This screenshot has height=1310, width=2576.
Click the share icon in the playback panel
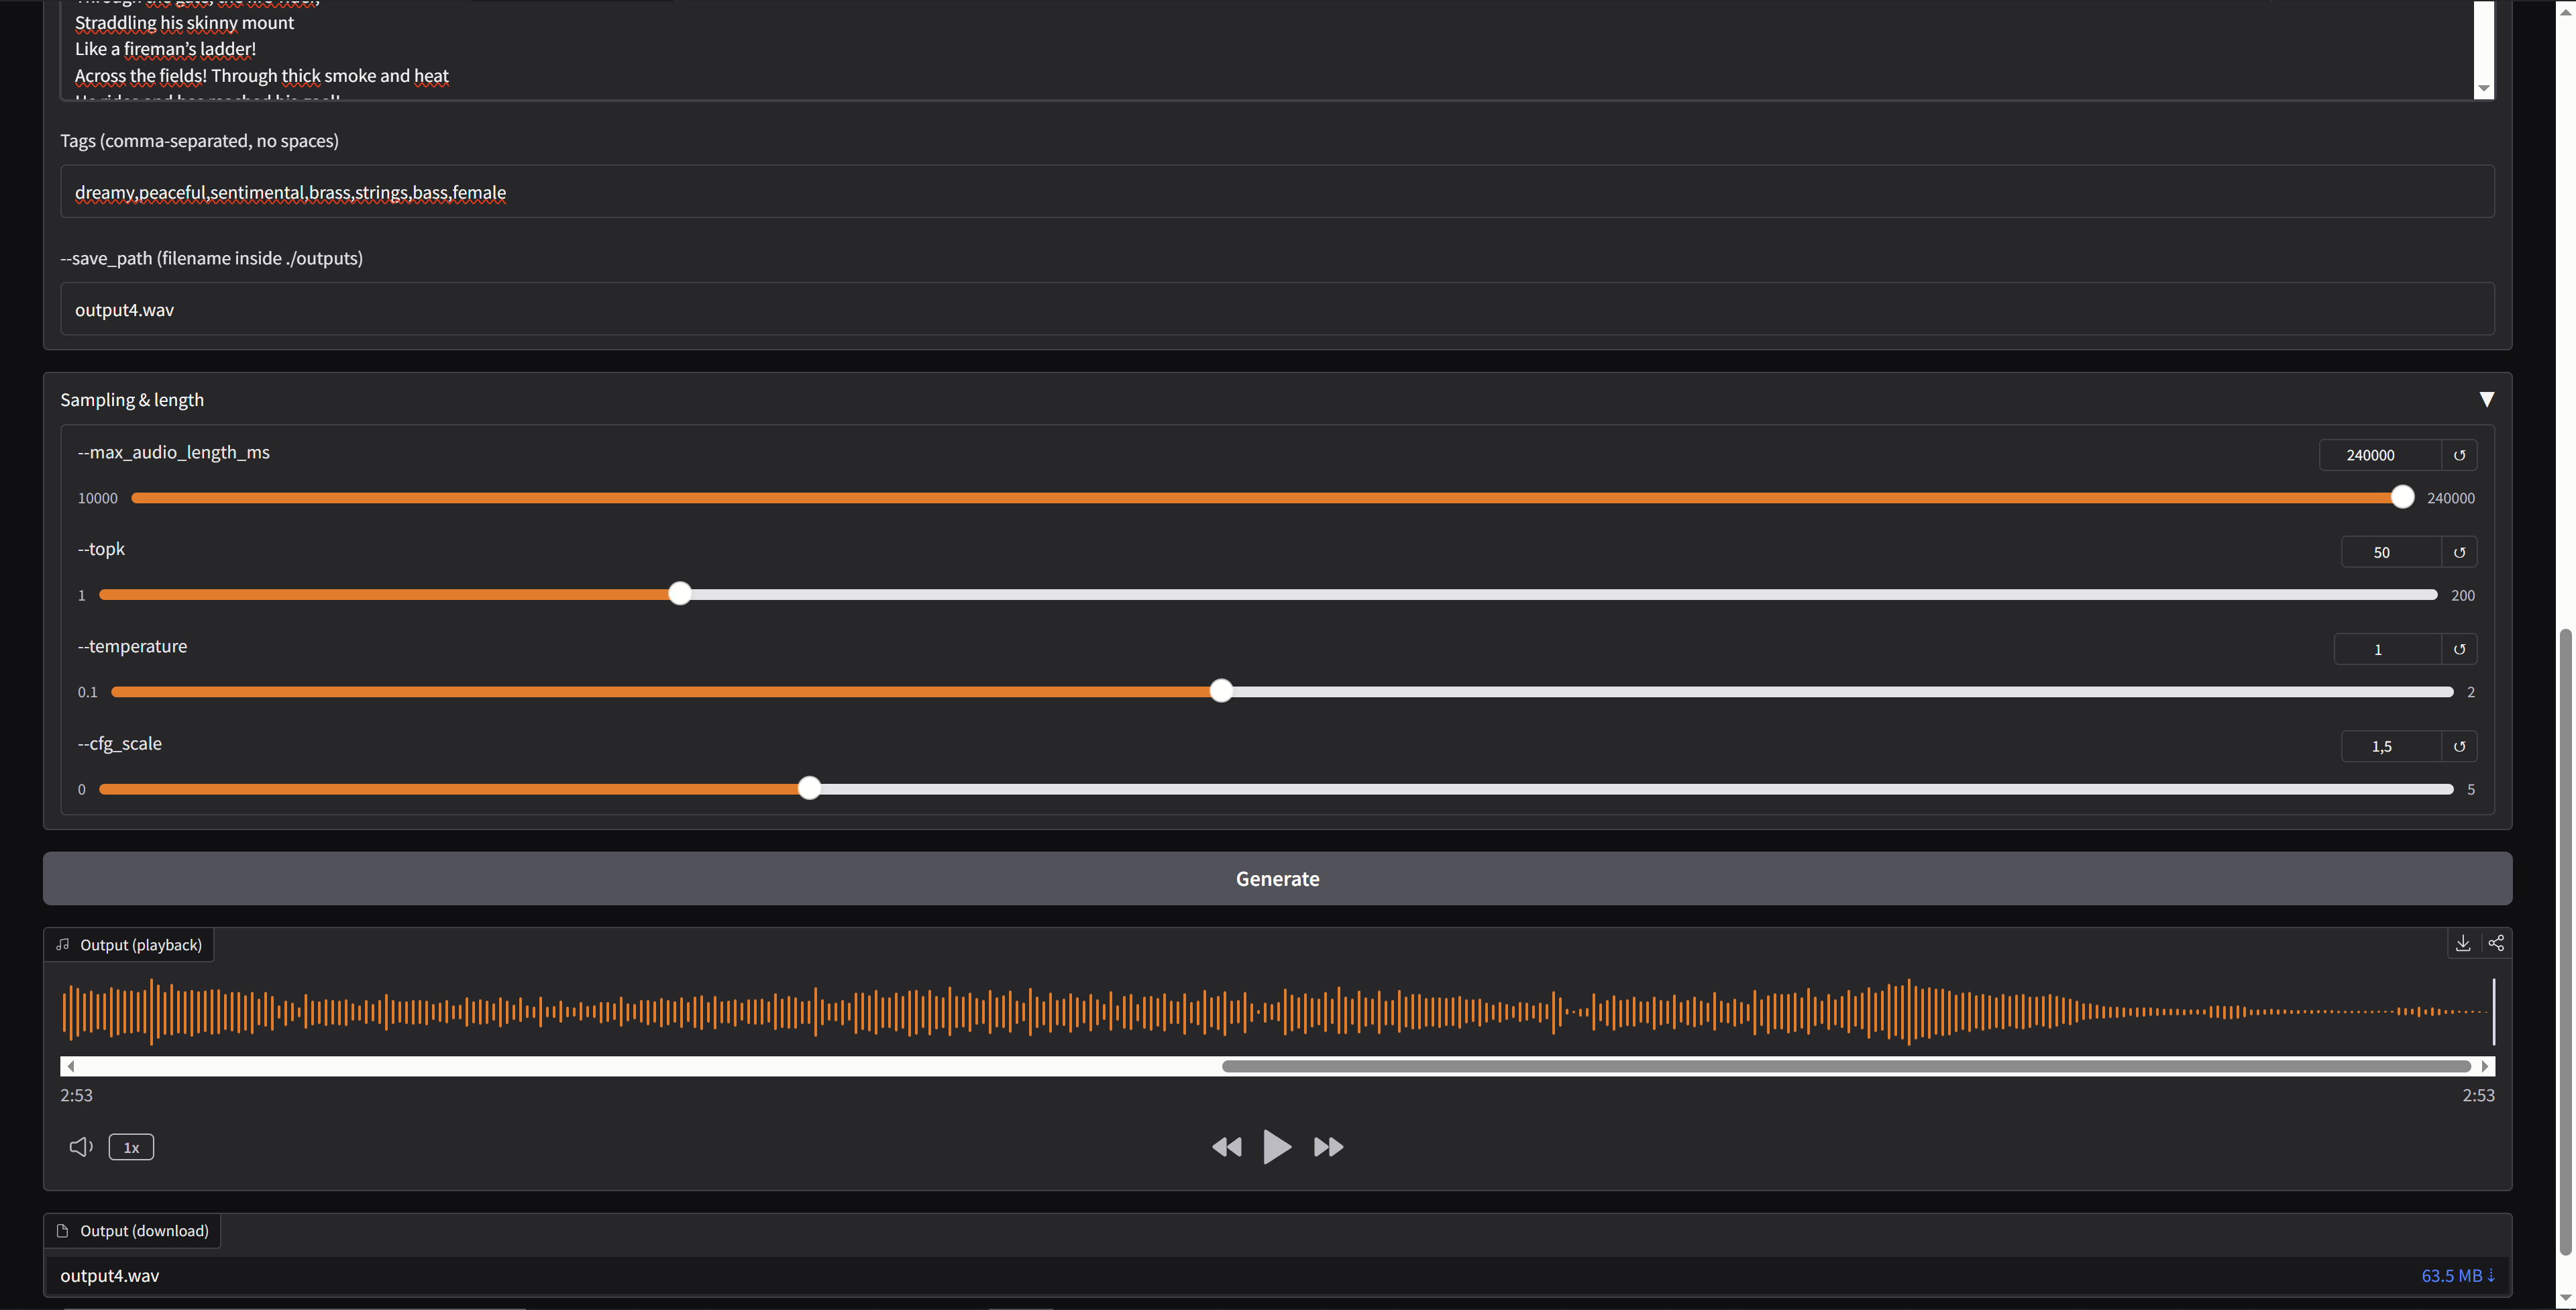2496,944
